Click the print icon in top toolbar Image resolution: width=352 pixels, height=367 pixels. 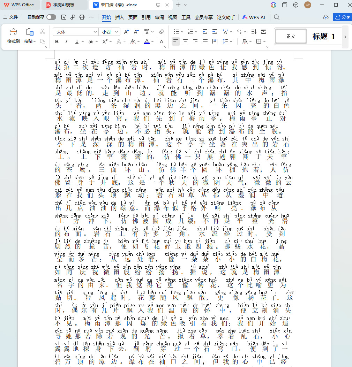click(x=82, y=17)
